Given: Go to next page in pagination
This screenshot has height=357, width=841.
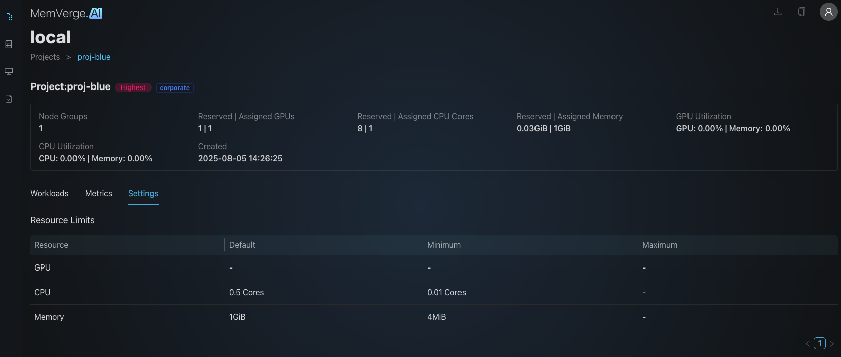Looking at the screenshot, I should point(832,344).
